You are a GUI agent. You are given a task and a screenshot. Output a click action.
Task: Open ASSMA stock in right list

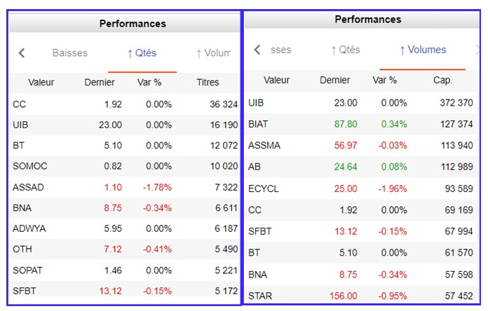point(262,146)
